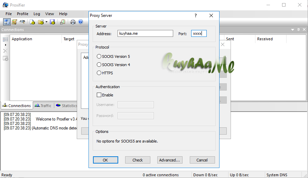The width and height of the screenshot is (308, 178).
Task: Open the Profile menu
Action: (x=22, y=14)
